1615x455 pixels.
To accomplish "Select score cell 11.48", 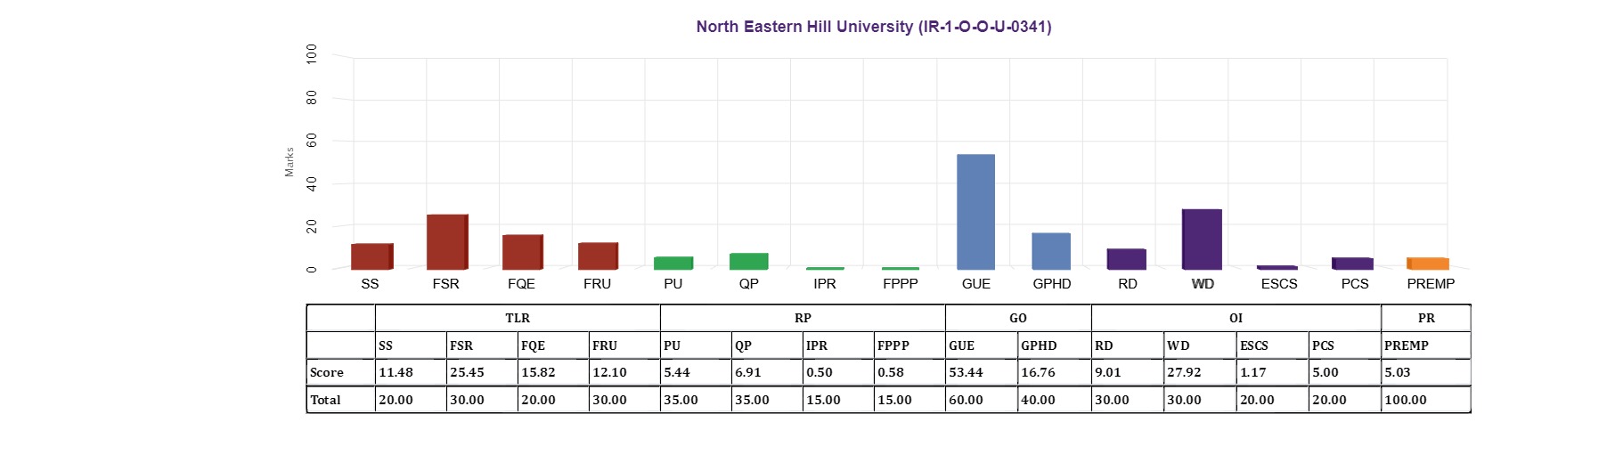I will 411,372.
